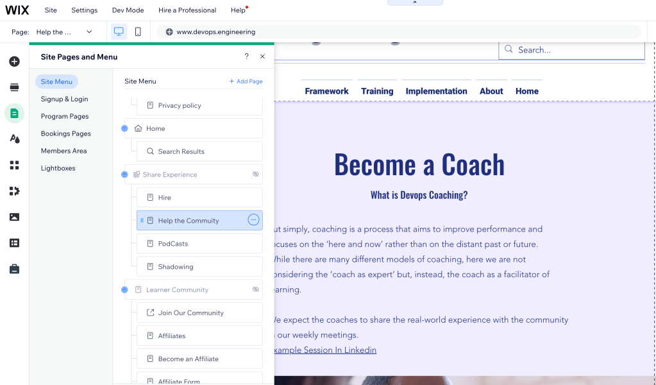Viewport: 656px width, 385px height.
Task: Select the Signup & Login tab
Action: pos(64,99)
